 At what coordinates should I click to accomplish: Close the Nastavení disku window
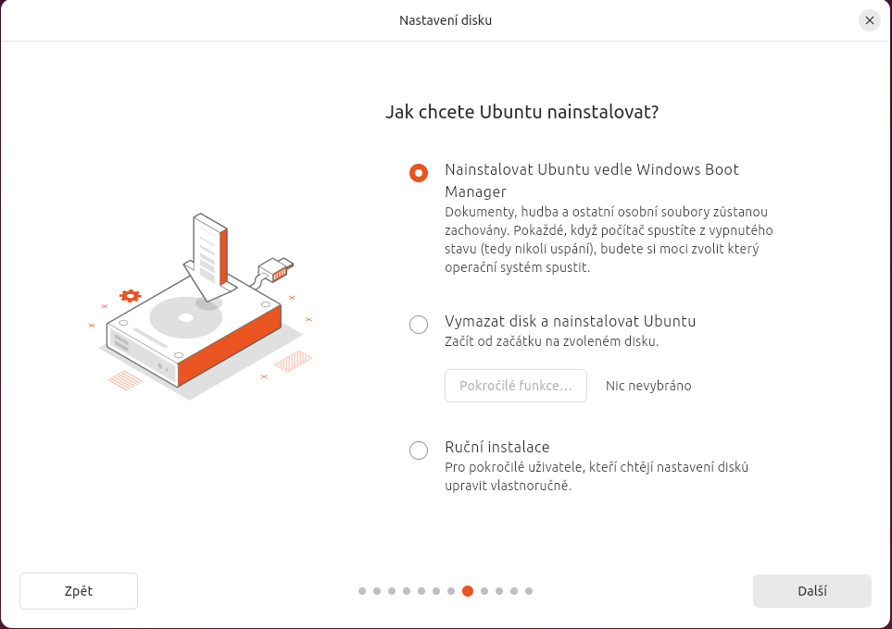click(x=869, y=20)
